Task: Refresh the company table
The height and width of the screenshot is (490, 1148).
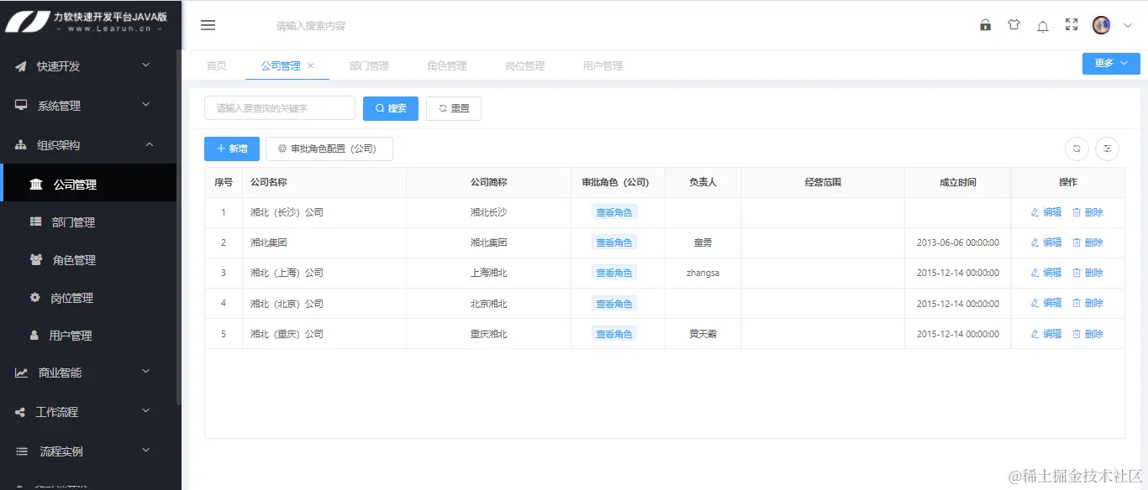Action: click(x=1077, y=149)
